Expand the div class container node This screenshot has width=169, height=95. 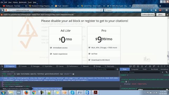(x=4, y=86)
